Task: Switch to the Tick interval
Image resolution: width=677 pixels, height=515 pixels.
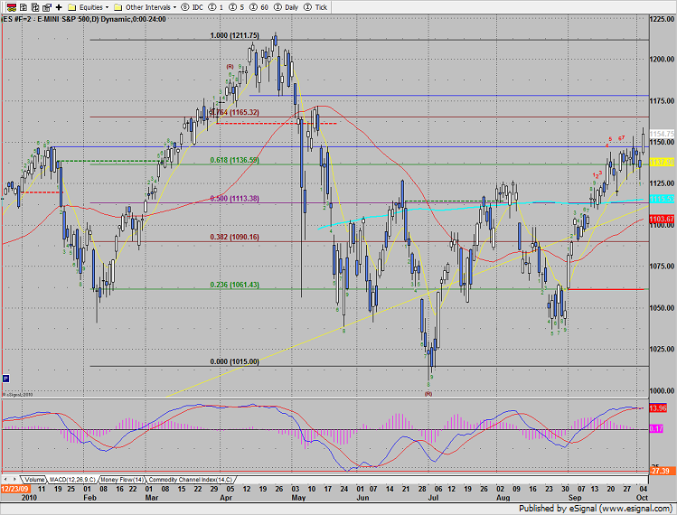Action: tap(315, 7)
